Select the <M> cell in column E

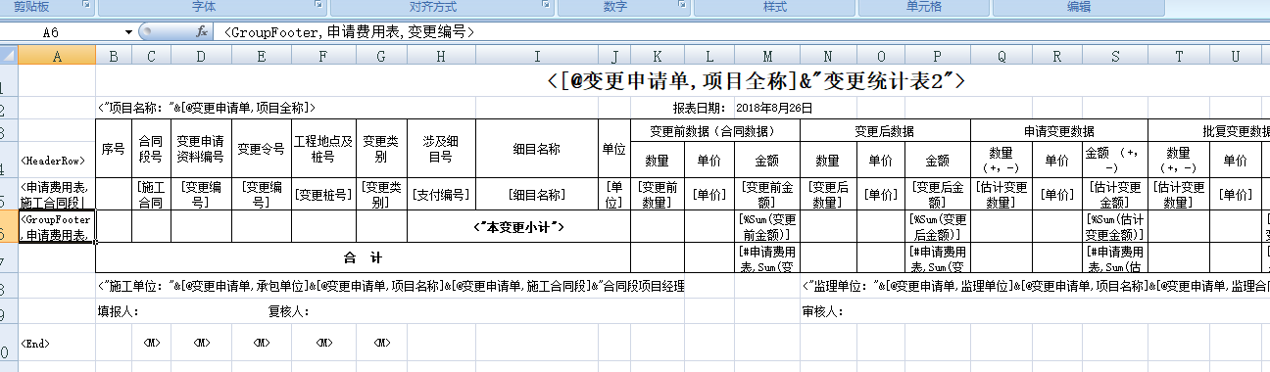tap(261, 343)
